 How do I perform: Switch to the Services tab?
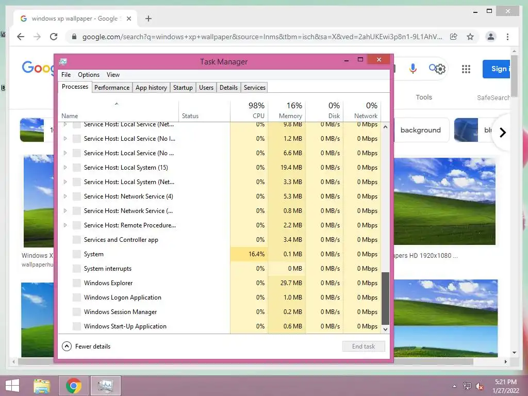tap(255, 88)
